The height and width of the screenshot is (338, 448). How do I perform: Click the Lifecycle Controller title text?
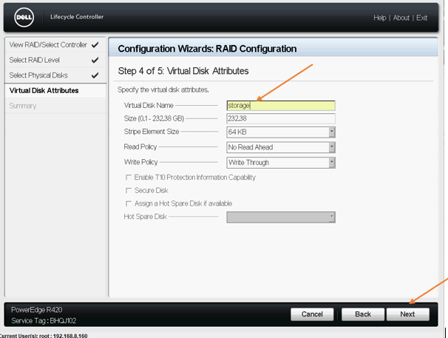coord(77,17)
